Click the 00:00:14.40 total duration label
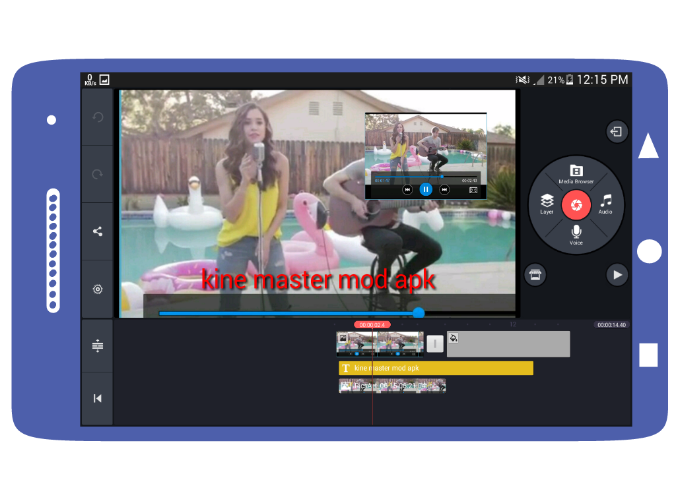The image size is (676, 503). click(611, 325)
